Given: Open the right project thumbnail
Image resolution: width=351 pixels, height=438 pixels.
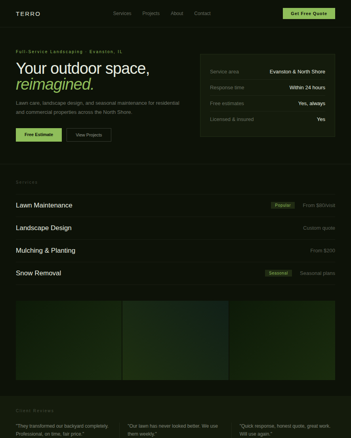Looking at the screenshot, I should (x=282, y=340).
